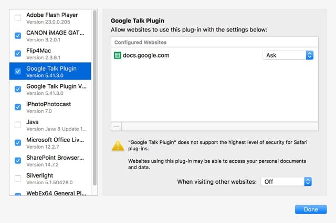
Task: Enable the Silverlight plug-in checkbox
Action: 18,178
